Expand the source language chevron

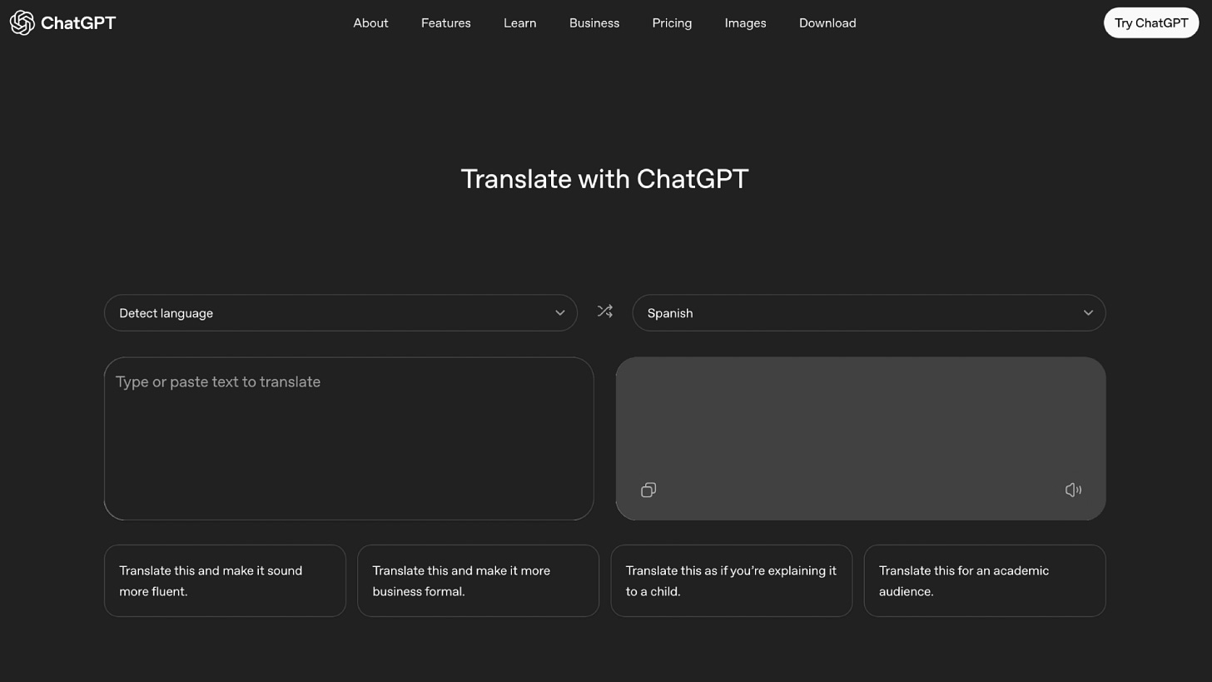point(560,313)
